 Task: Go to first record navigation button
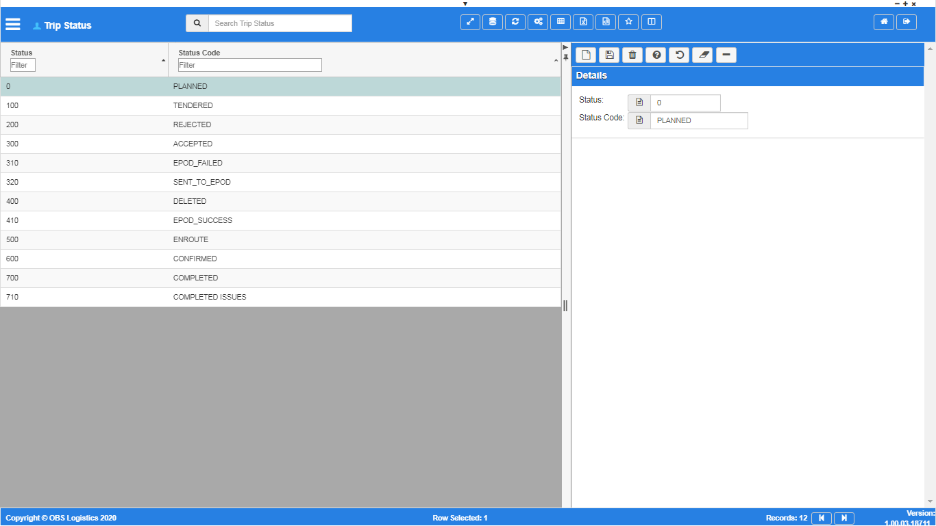pyautogui.click(x=822, y=518)
